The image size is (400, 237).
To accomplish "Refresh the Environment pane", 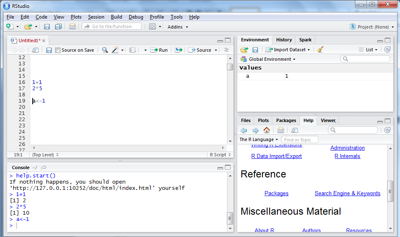I will click(x=387, y=50).
